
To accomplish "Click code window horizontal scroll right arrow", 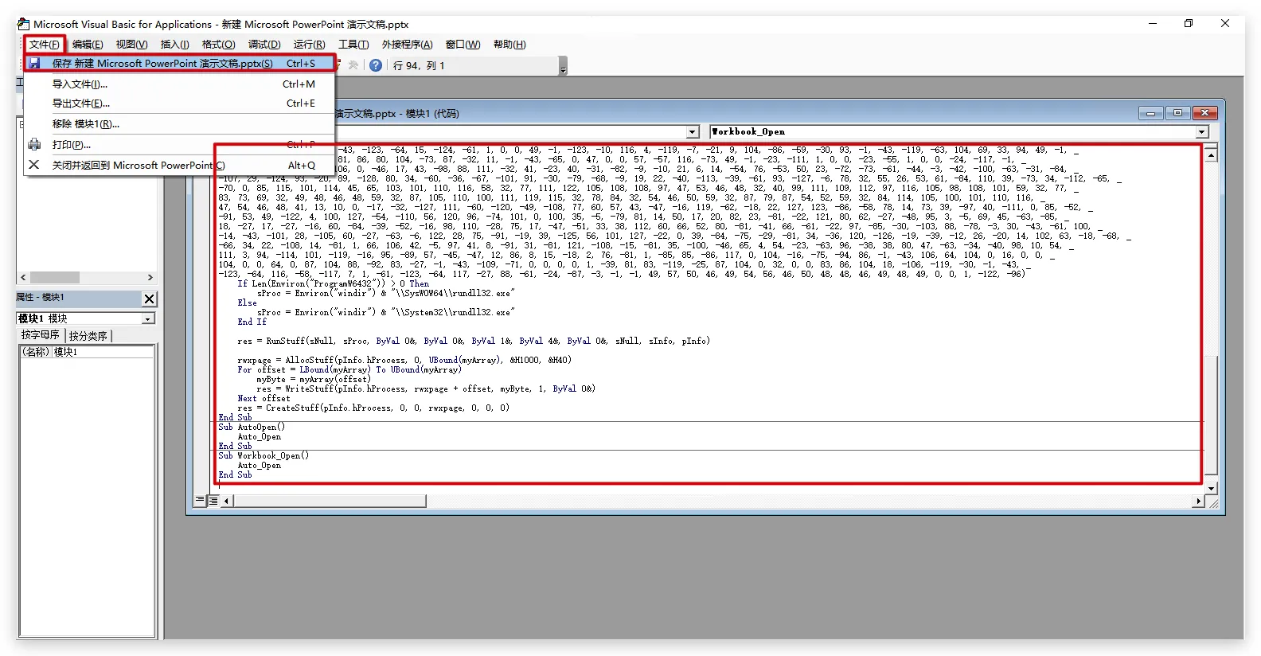I will pyautogui.click(x=1199, y=501).
